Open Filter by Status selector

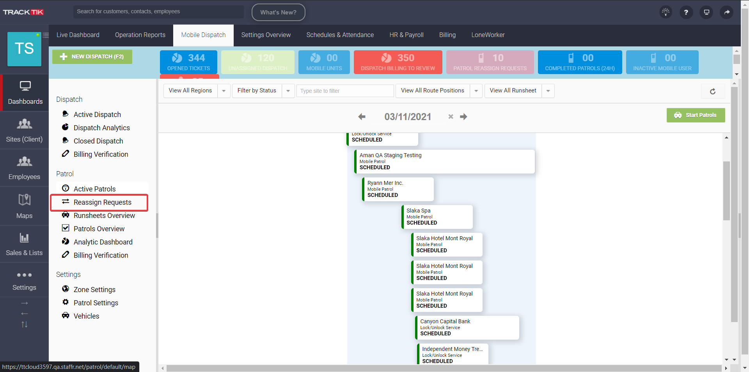click(257, 91)
